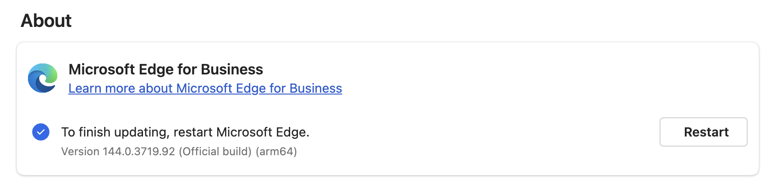Click the blue update checkmark icon
The height and width of the screenshot is (189, 771).
[x=41, y=132]
